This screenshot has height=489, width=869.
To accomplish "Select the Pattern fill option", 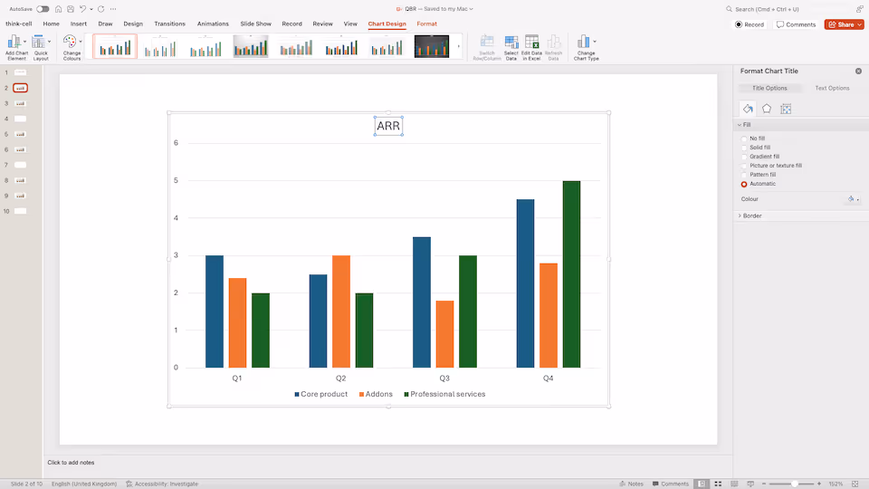I will point(744,175).
